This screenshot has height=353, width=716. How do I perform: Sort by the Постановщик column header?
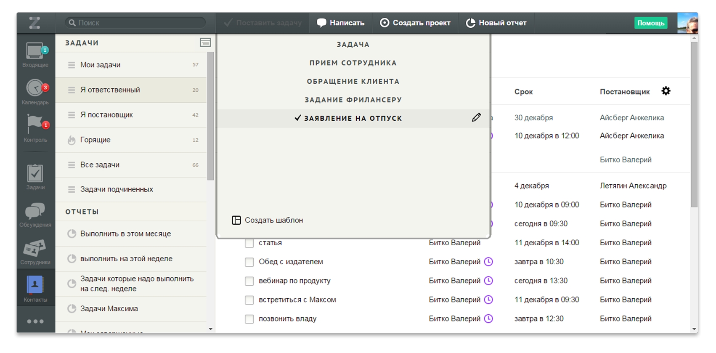click(x=625, y=92)
